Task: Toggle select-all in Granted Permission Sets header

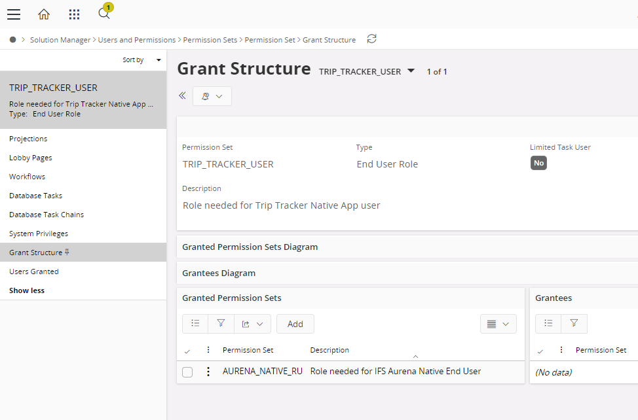Action: click(187, 351)
